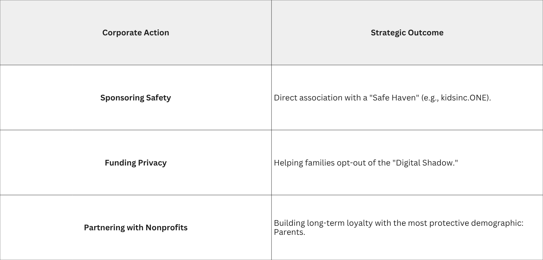Image resolution: width=543 pixels, height=260 pixels.
Task: Click the word "Parents." on the last line
Action: tap(289, 232)
